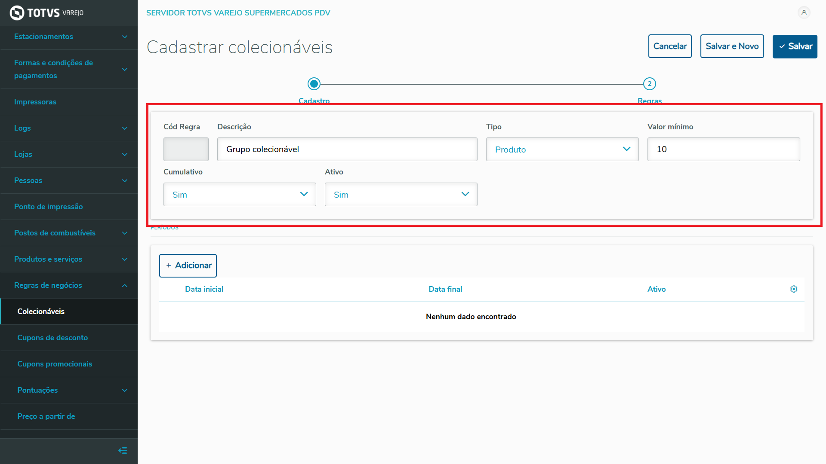This screenshot has height=464, width=826.
Task: Select Impressoras in sidebar
Action: click(35, 102)
